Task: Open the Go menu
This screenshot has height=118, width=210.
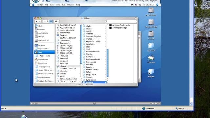Action: [x=63, y=5]
